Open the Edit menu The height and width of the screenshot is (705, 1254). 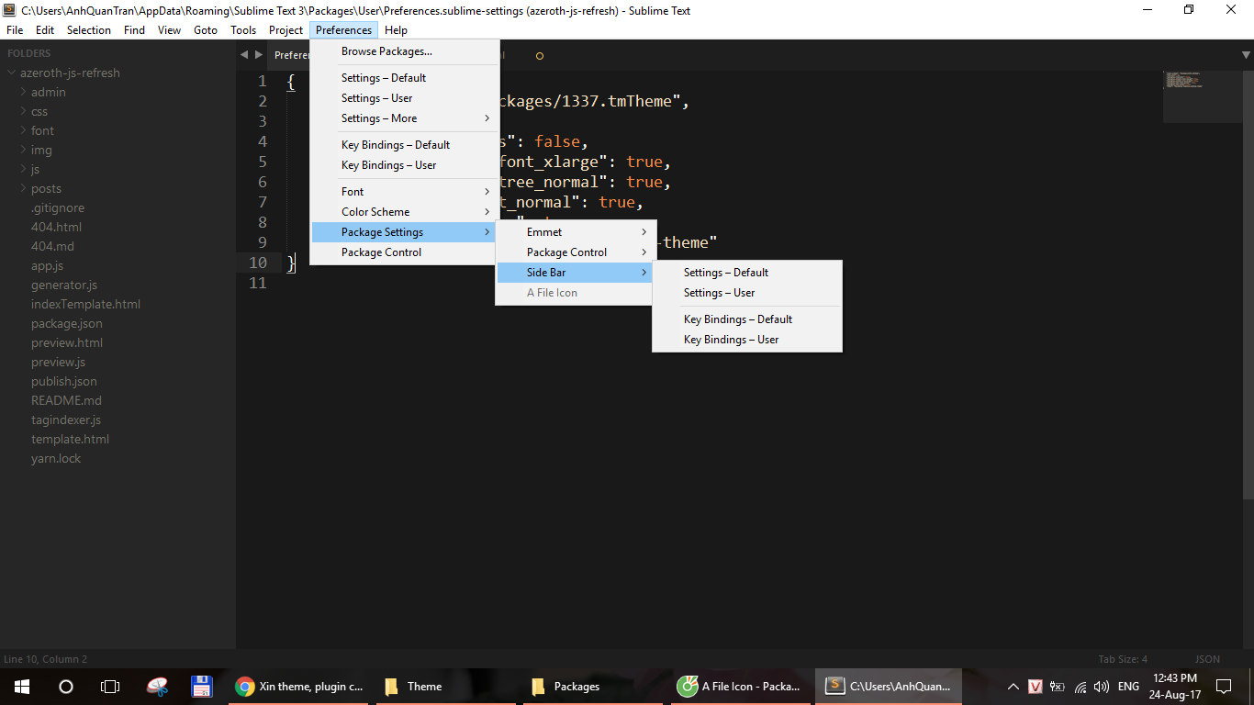pos(45,30)
